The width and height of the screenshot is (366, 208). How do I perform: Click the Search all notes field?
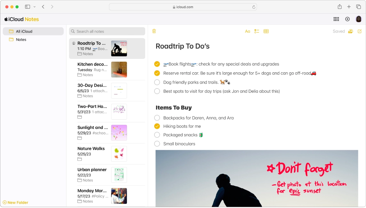pos(107,31)
